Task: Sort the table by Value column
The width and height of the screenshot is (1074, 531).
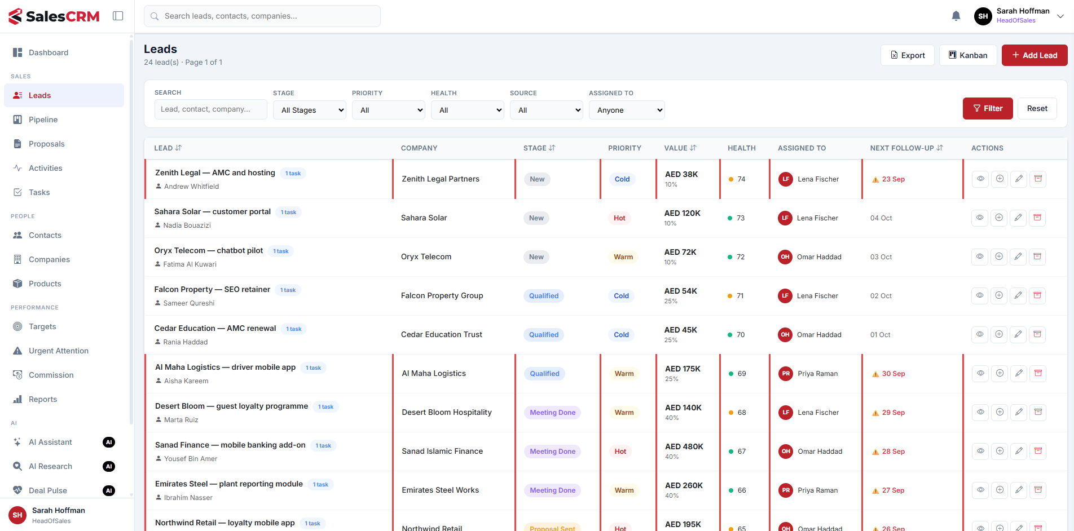Action: [680, 148]
